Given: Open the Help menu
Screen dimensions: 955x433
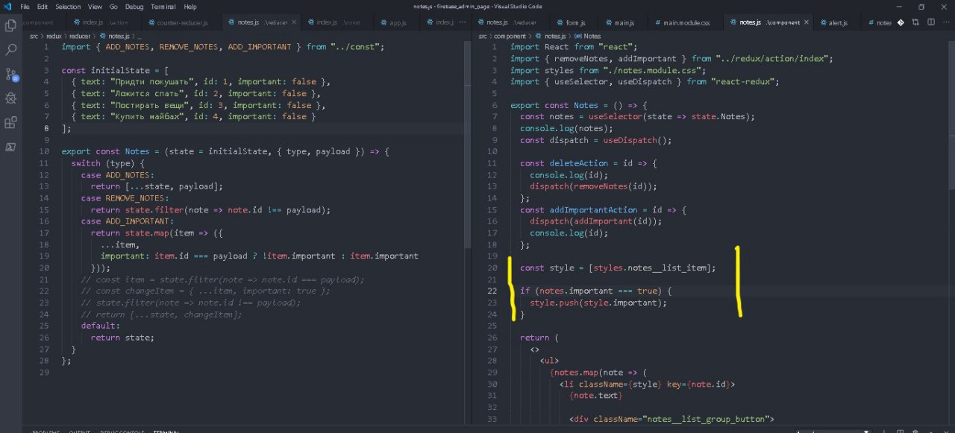Looking at the screenshot, I should pyautogui.click(x=190, y=7).
